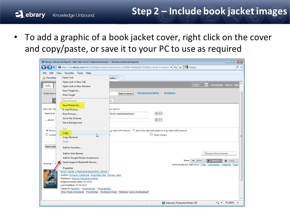This screenshot has width=290, height=218.
Task: Open the address bar URL history dropdown
Action: 171,67
